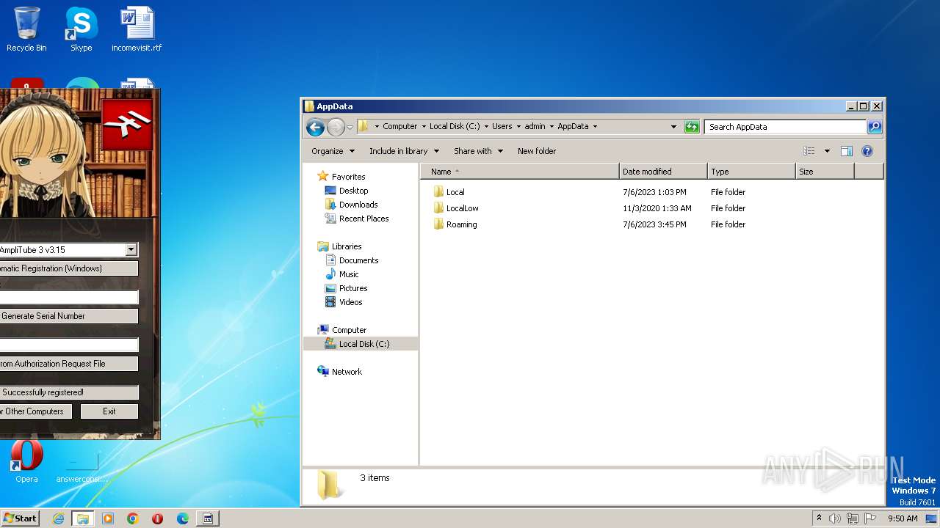Image resolution: width=940 pixels, height=528 pixels.
Task: Click admin in the address breadcrumb
Action: coord(535,126)
